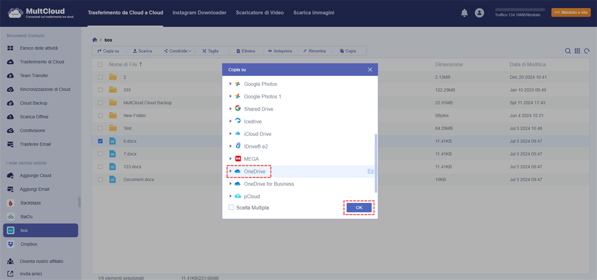Expand the Google Photos 1 tree arrow
597x280 pixels.
pyautogui.click(x=230, y=96)
